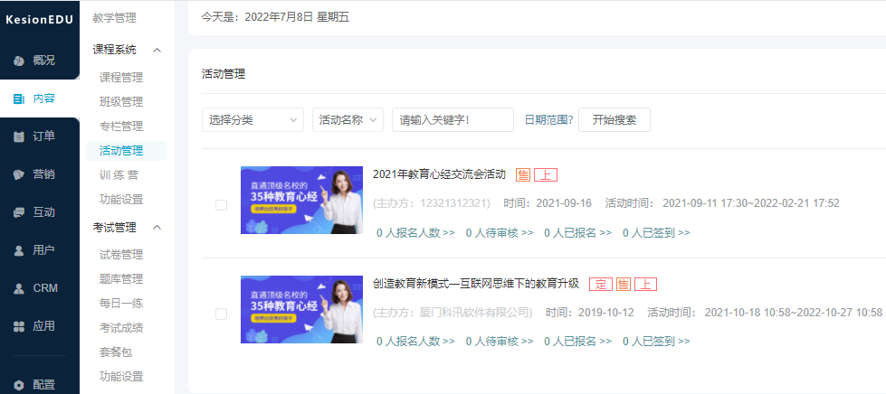The width and height of the screenshot is (886, 394).
Task: Click the 日期范围? link
Action: (548, 120)
